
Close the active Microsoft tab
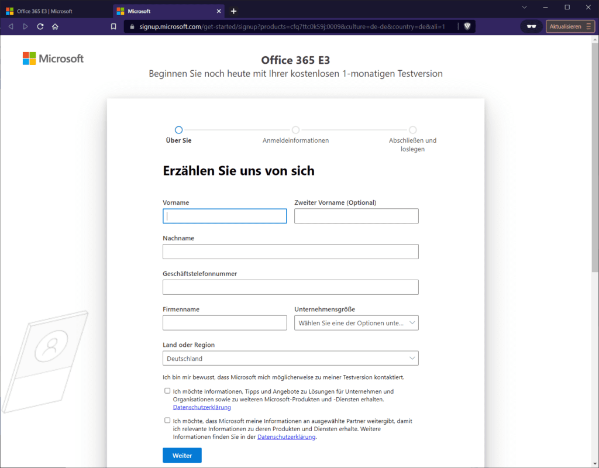[x=219, y=11]
